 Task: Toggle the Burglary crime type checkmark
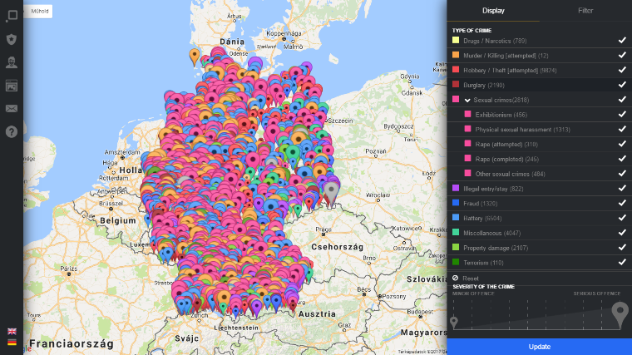pos(621,85)
